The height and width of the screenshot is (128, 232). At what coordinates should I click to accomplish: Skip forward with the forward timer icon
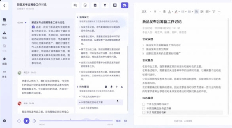(34, 121)
